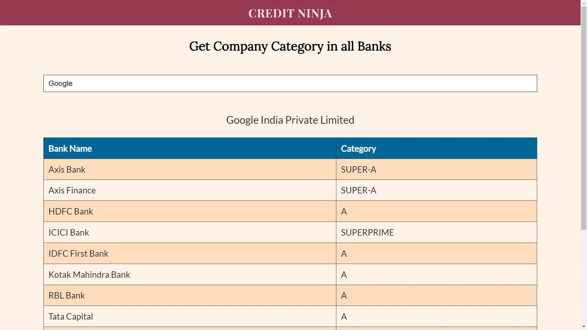Click the Kotak Mahindra Bank cell

click(x=89, y=275)
